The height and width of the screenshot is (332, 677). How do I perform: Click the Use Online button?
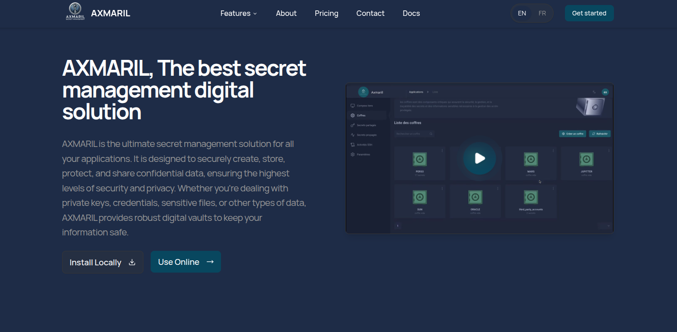click(x=186, y=262)
